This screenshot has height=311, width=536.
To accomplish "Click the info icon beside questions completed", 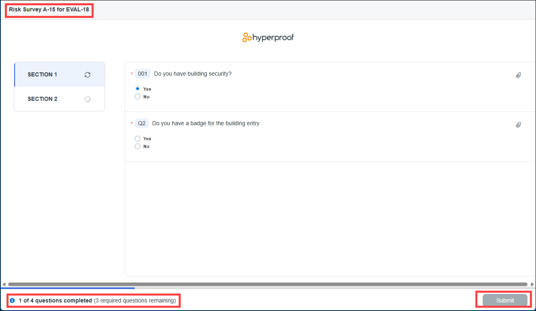I will coord(12,300).
